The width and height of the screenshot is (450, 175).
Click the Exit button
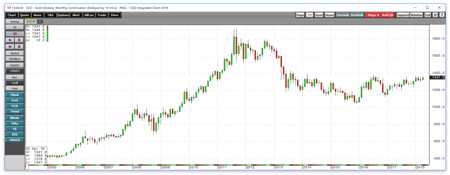(x=428, y=15)
